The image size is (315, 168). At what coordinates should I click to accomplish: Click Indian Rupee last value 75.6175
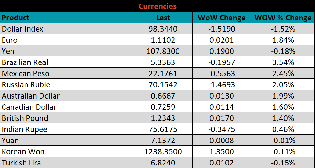coord(163,129)
